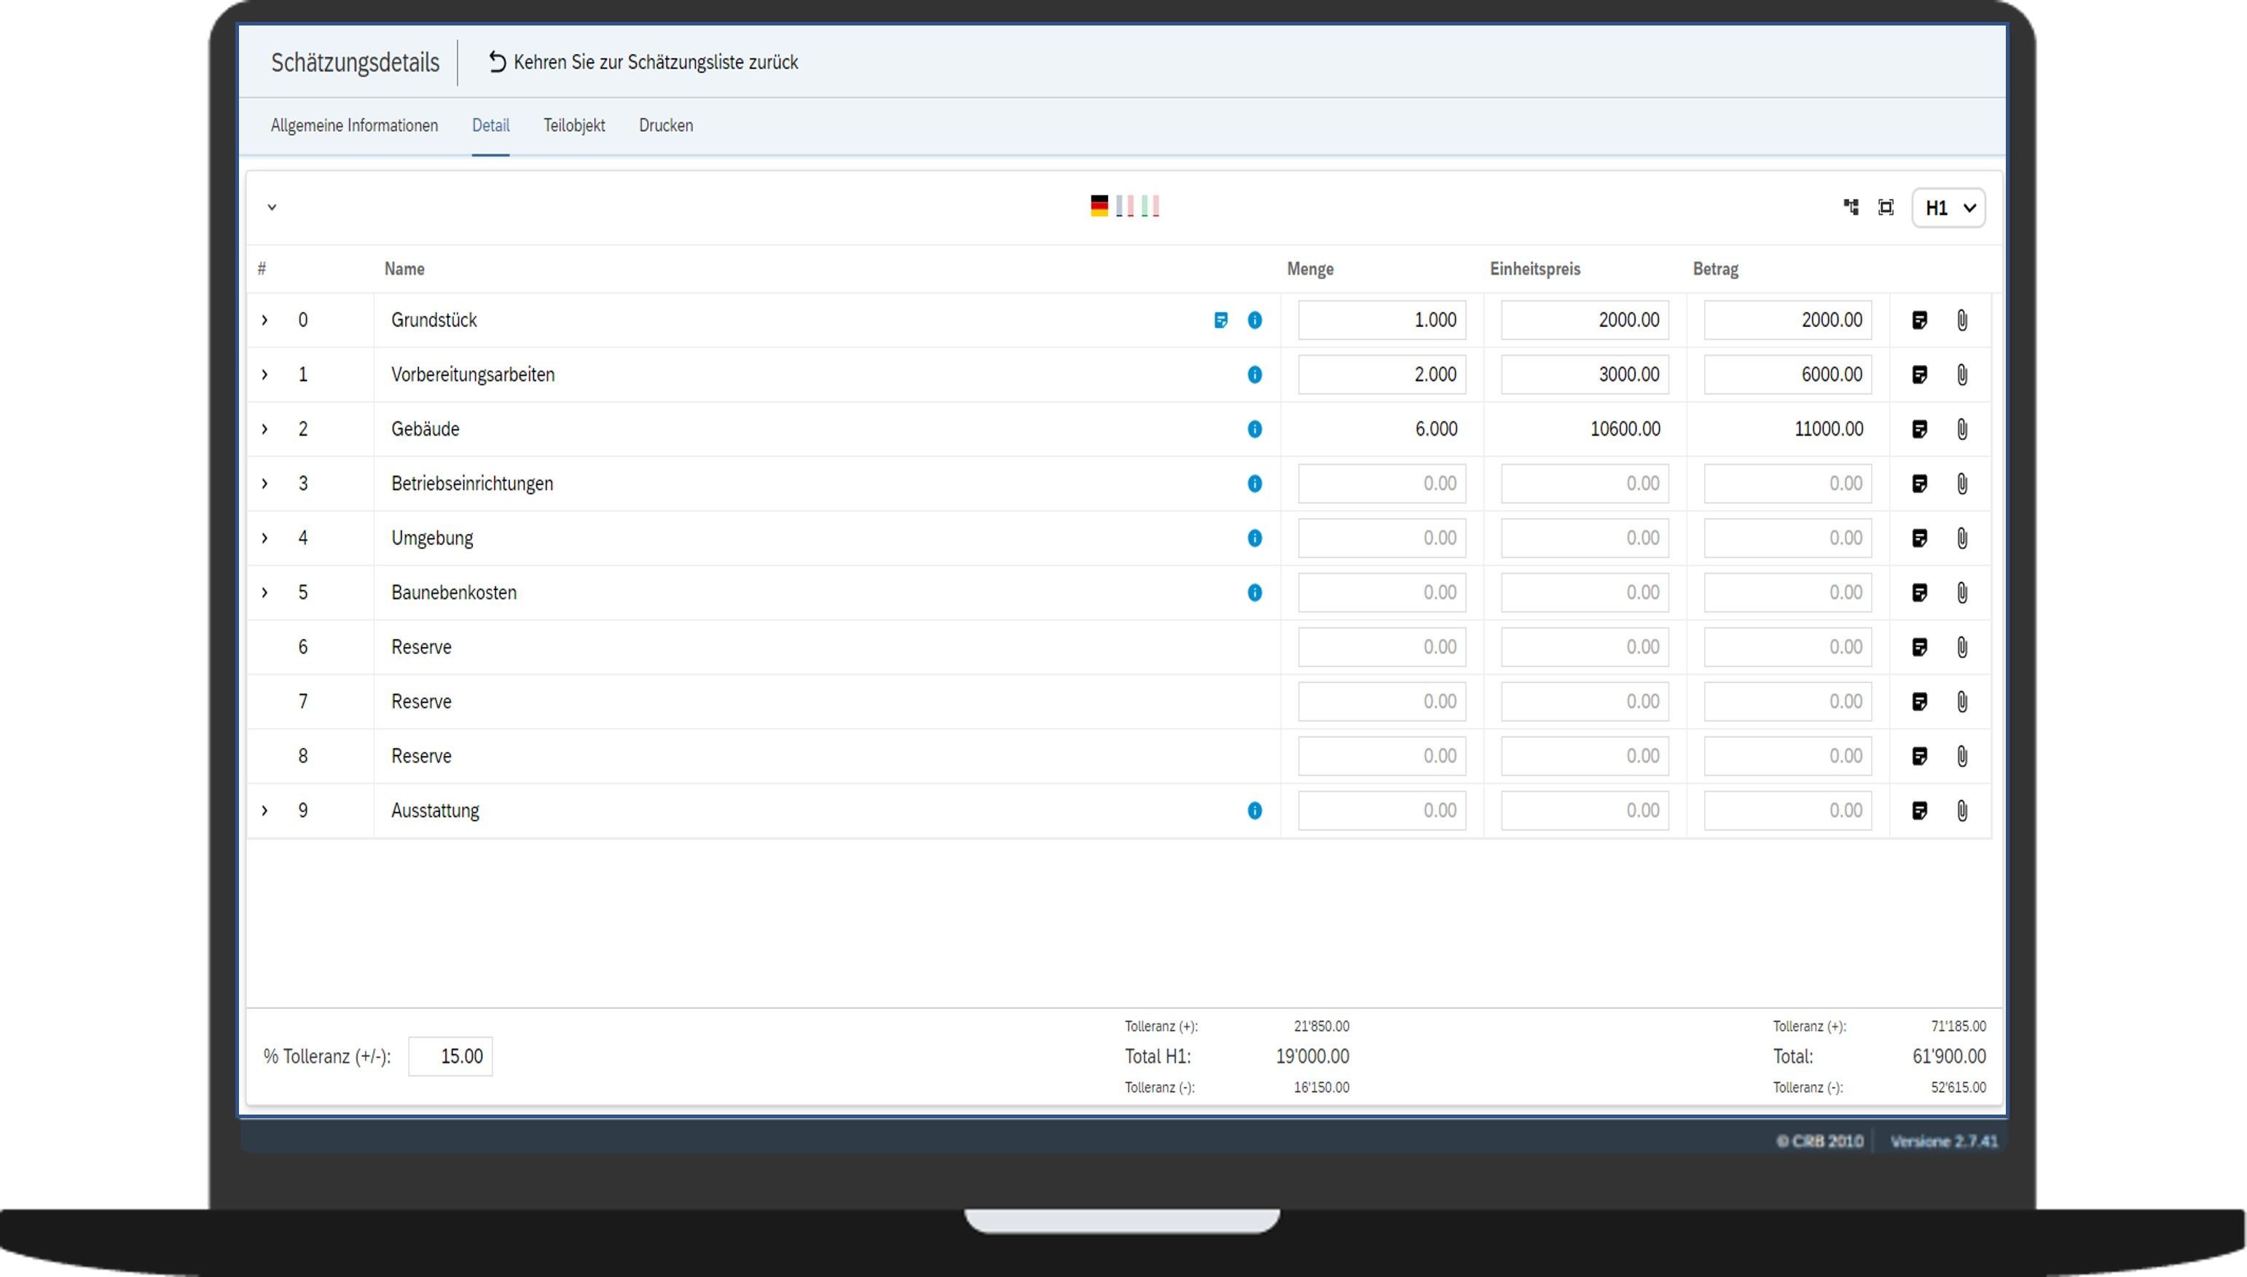
Task: Expand the Baunebenkosten row
Action: 264,593
